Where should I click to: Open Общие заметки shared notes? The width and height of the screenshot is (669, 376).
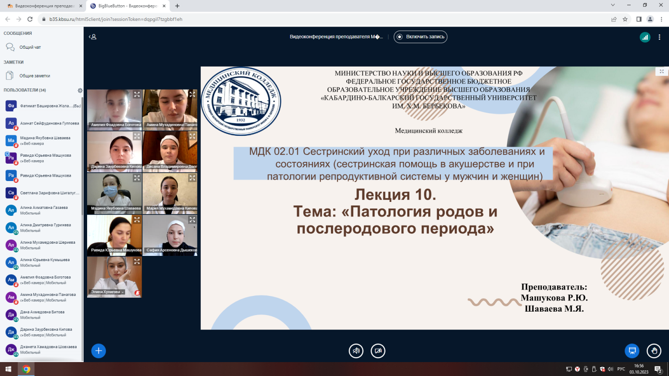pos(41,76)
